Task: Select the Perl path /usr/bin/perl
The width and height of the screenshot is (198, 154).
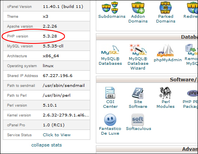Action: point(57,96)
